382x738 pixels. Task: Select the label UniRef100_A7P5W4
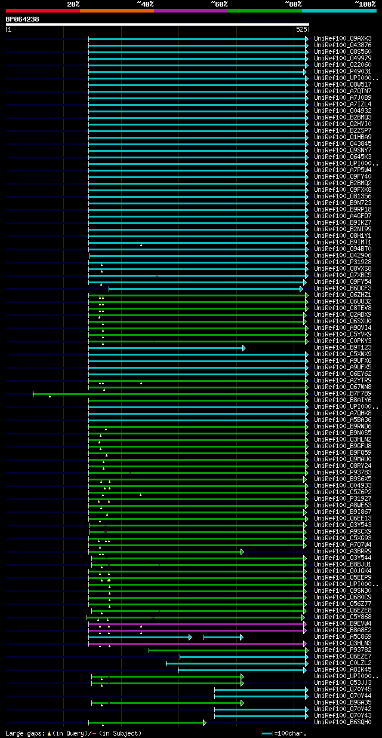(x=343, y=170)
